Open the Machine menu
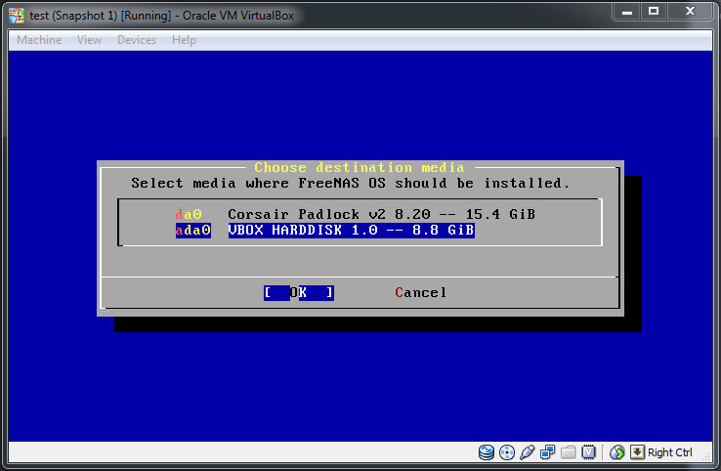The width and height of the screenshot is (721, 471). coord(39,40)
